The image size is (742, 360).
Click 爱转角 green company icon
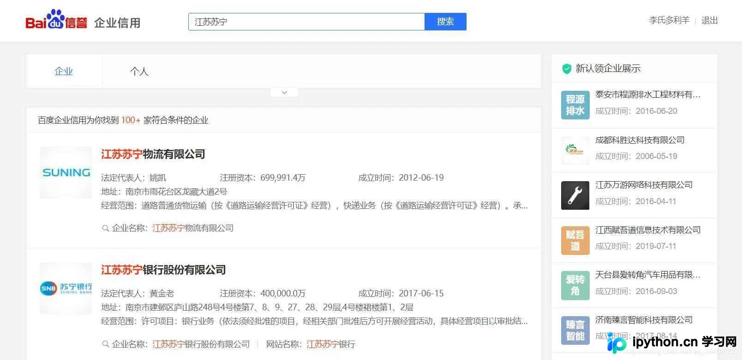(x=575, y=285)
